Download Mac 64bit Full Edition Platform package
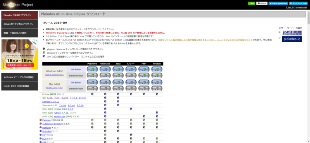The image size is (310, 143). pos(92,82)
